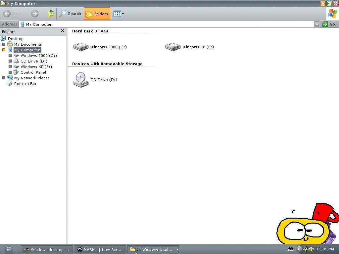339x254 pixels.
Task: Click the Hard Disk Drives group header
Action: coord(90,31)
